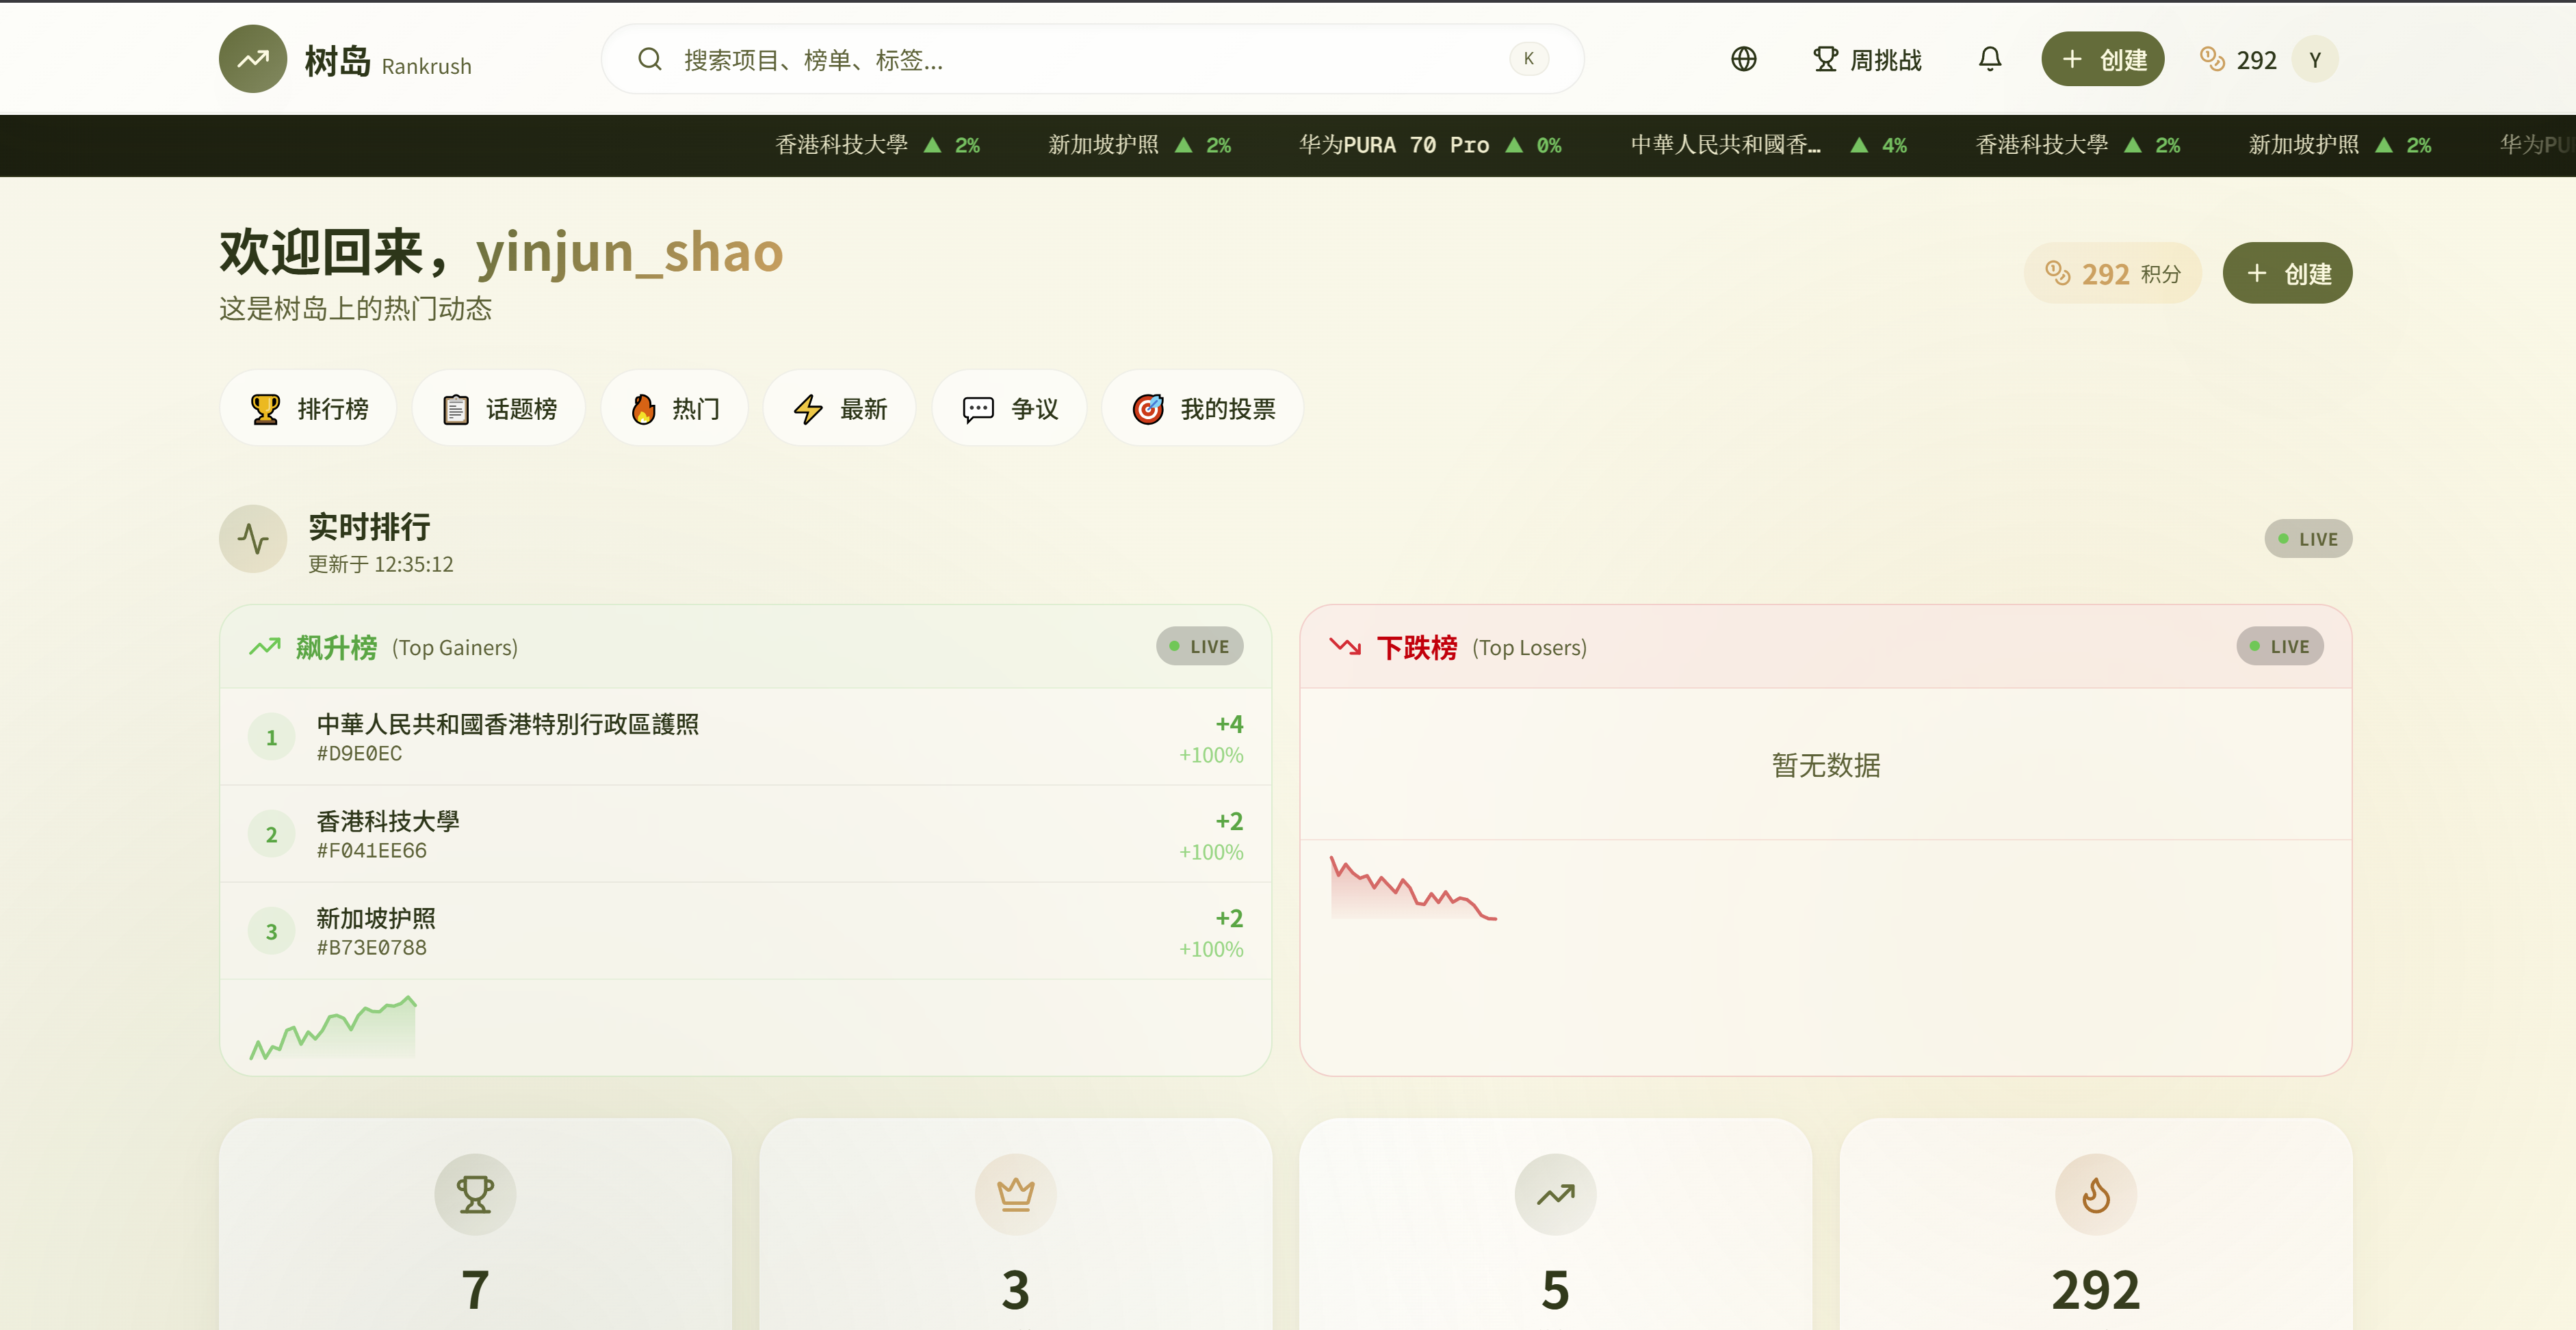This screenshot has height=1330, width=2576.
Task: Click the stat card showing 3
Action: click(1015, 1225)
